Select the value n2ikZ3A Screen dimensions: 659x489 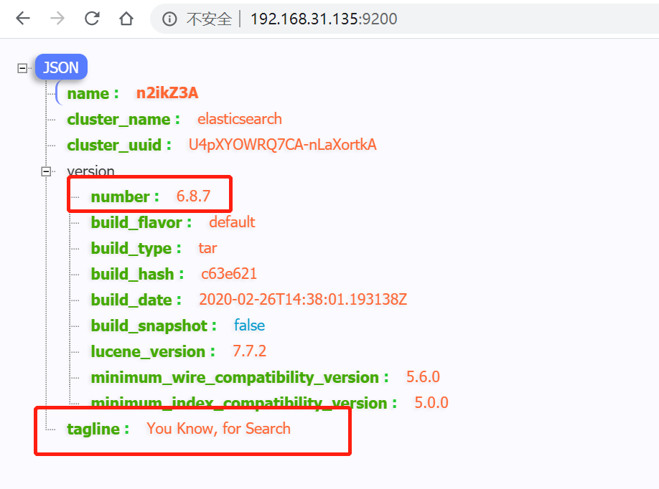pyautogui.click(x=167, y=92)
